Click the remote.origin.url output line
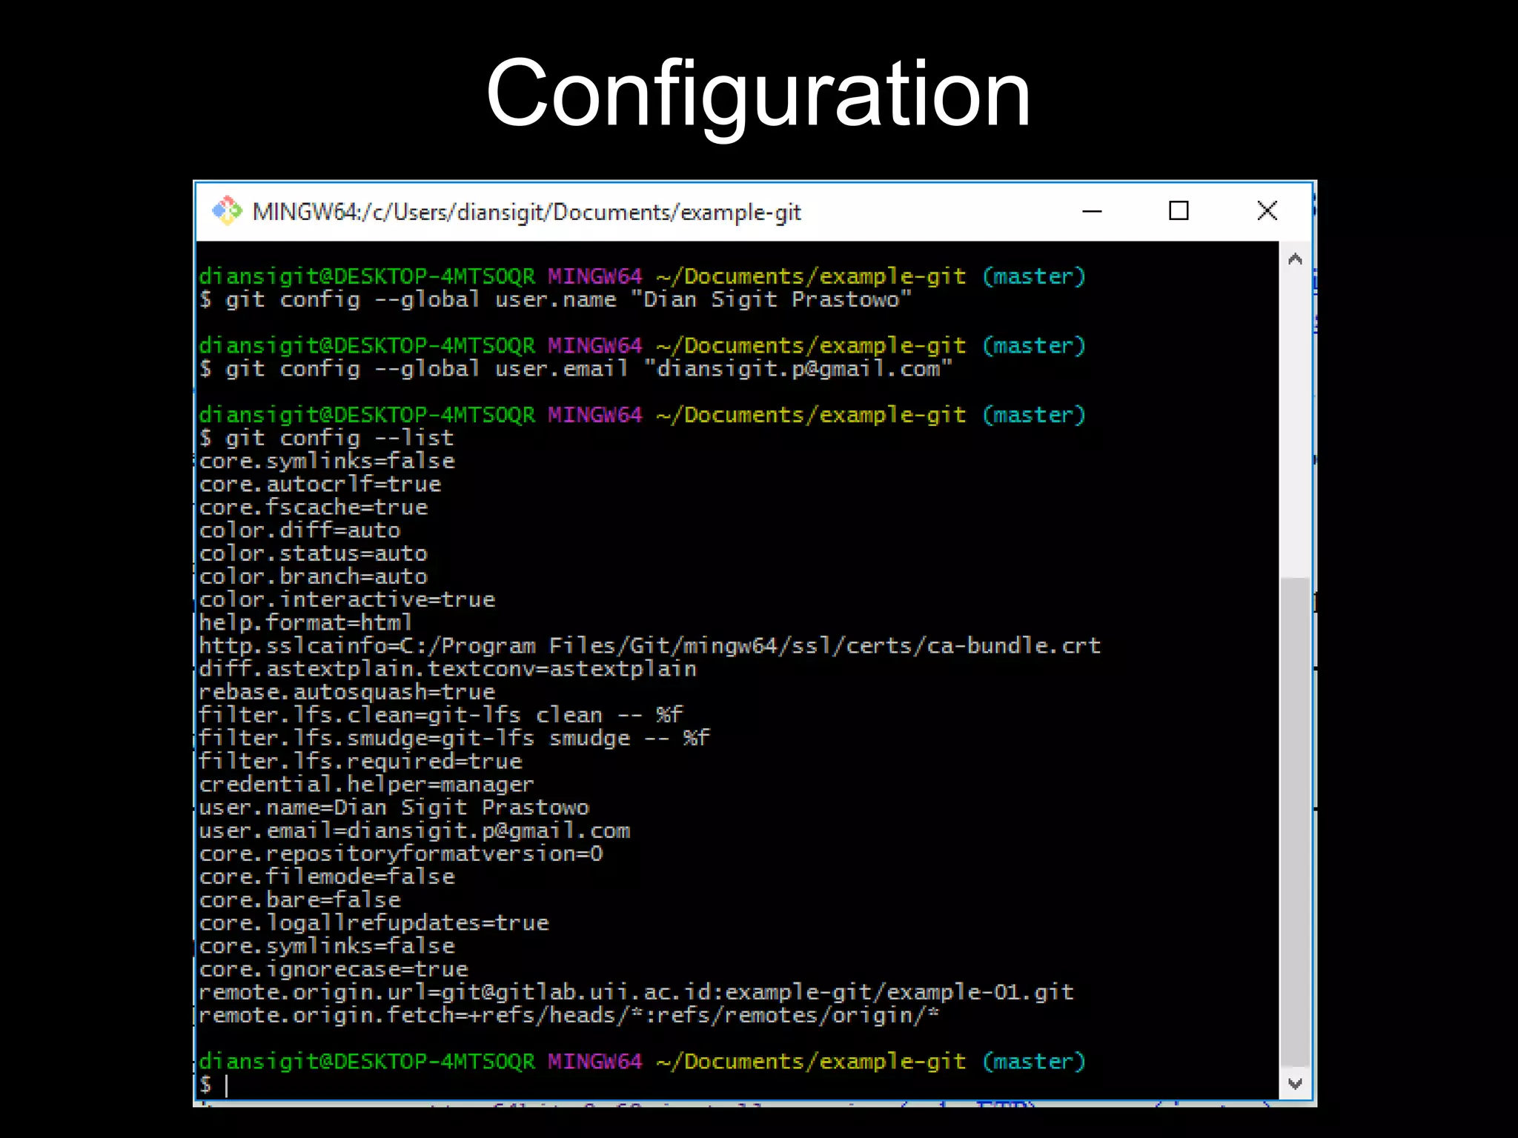 636,992
